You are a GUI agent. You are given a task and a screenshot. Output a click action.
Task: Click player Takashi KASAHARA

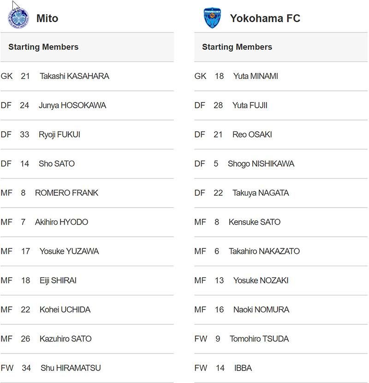click(74, 76)
